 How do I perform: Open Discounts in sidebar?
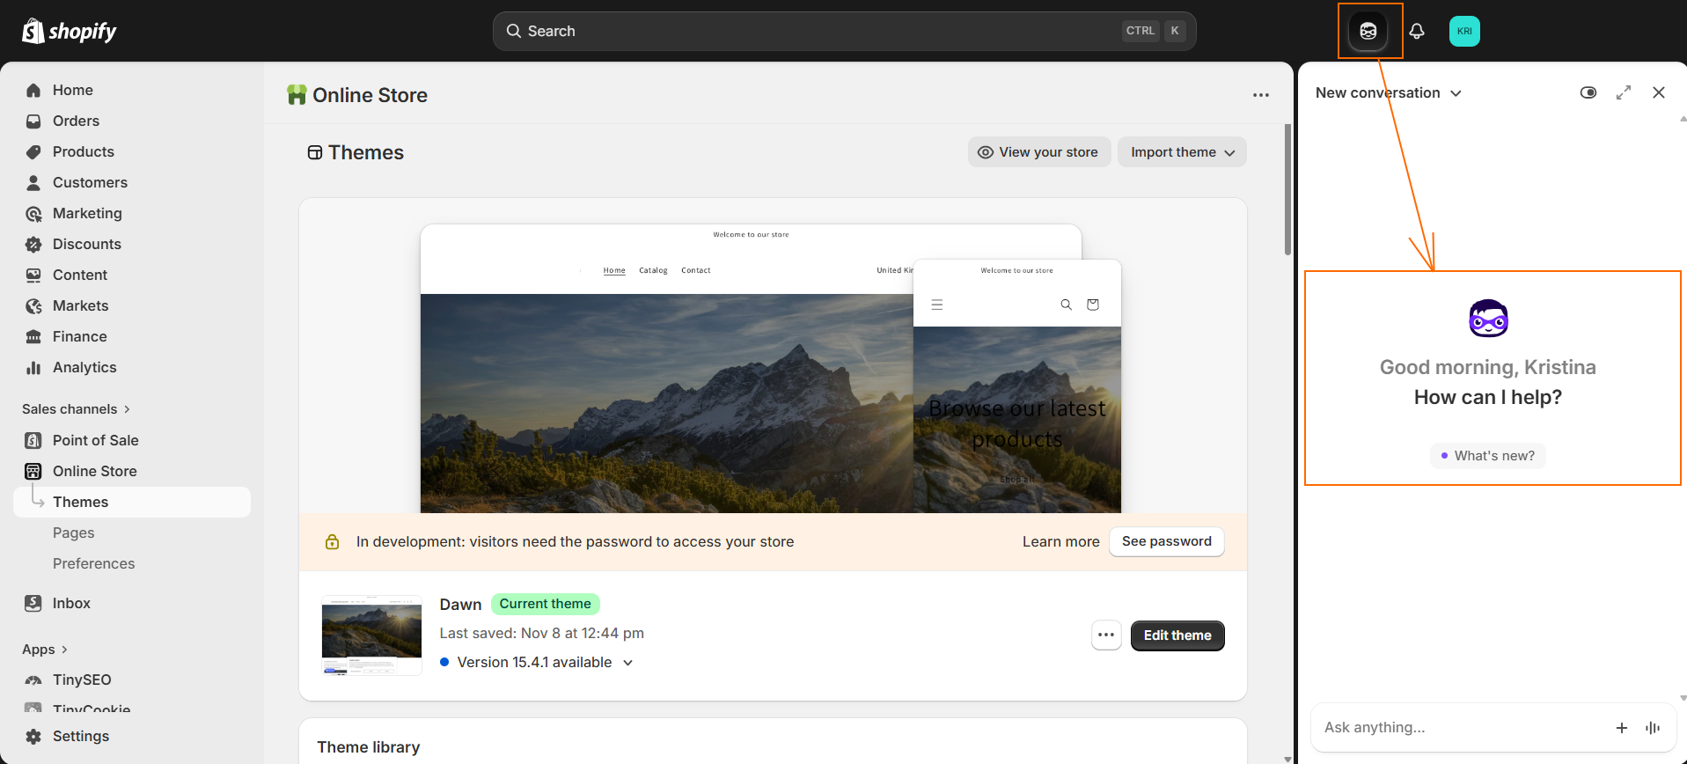point(87,244)
